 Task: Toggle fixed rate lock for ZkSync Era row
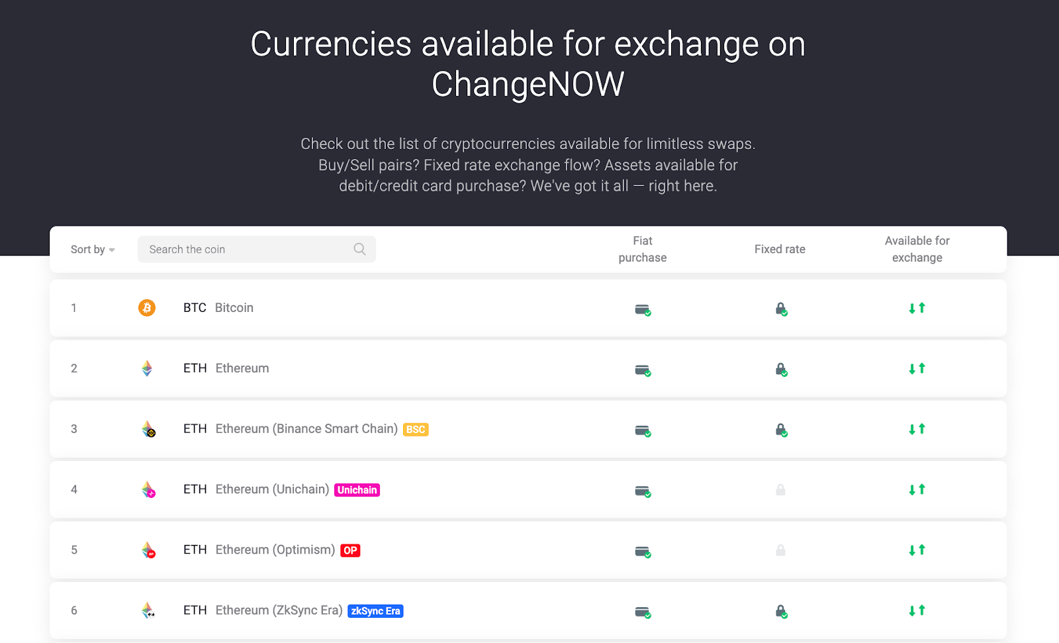(x=781, y=611)
